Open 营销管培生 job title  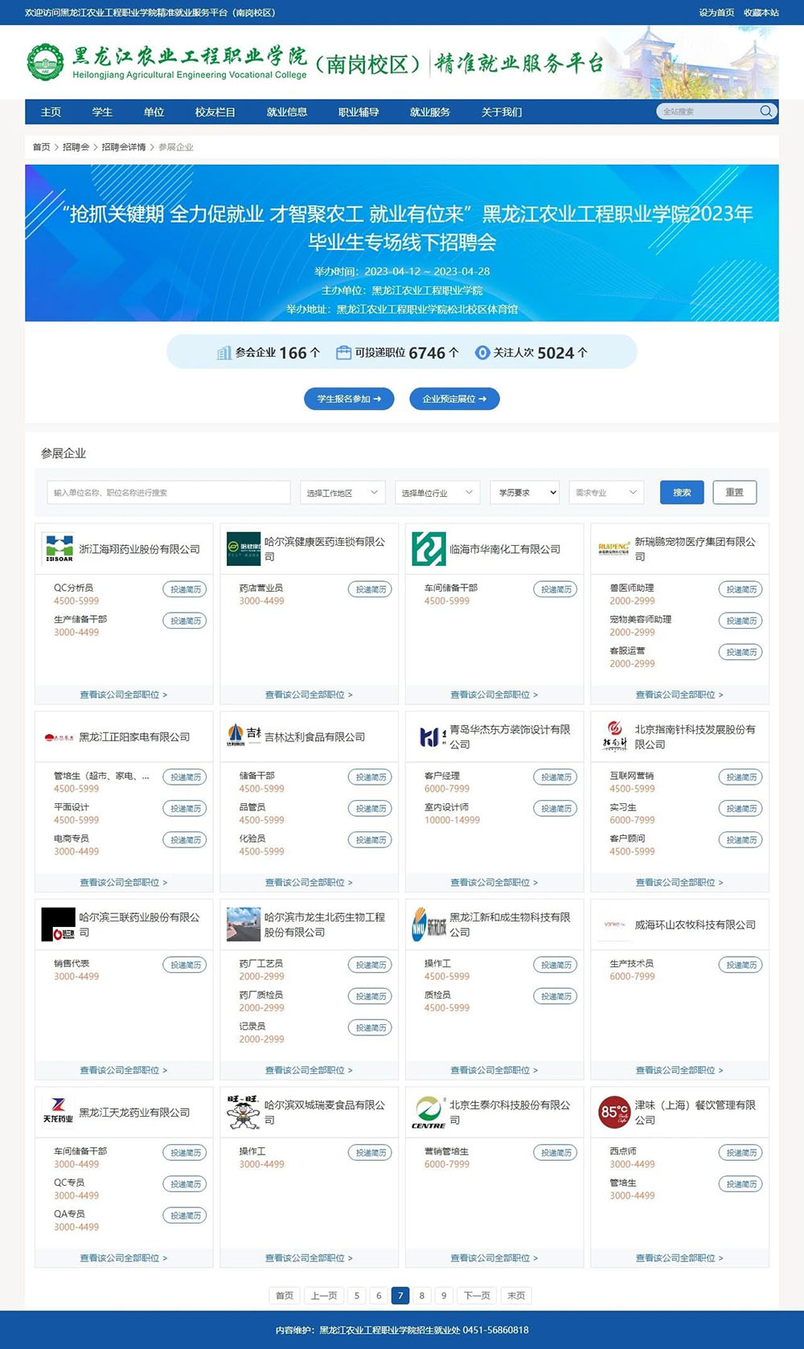(x=446, y=1151)
